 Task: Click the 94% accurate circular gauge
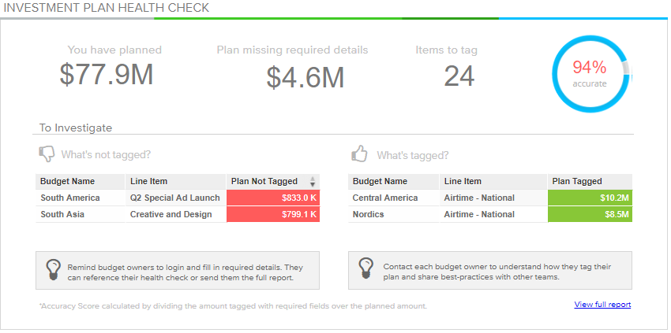(592, 74)
